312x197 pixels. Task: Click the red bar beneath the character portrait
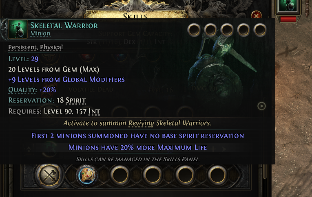point(288,19)
